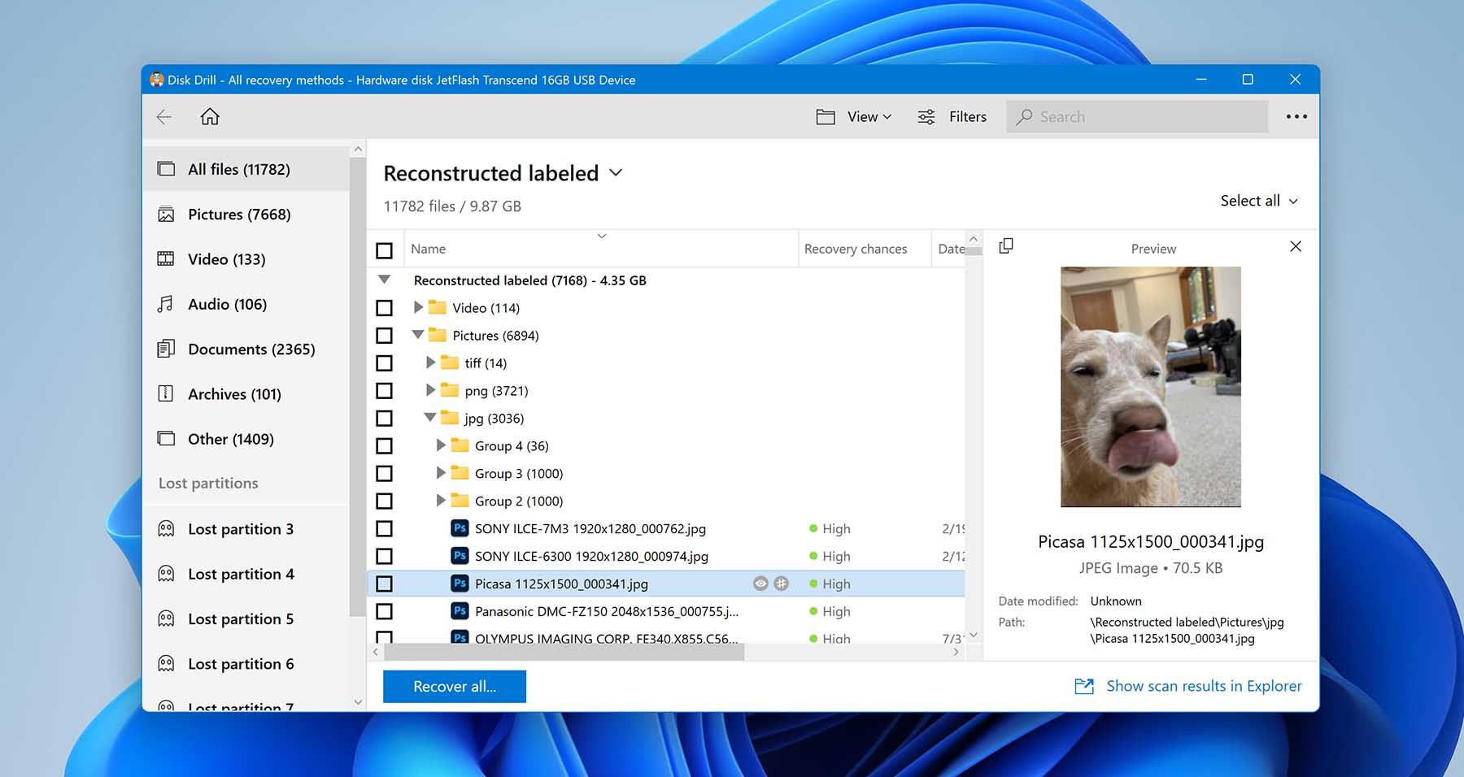Select All files (11782) category
The image size is (1464, 777).
coord(246,169)
